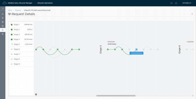Open the apps grid switcher icon
Viewport: 196px width, 99px height.
pyautogui.click(x=171, y=3)
